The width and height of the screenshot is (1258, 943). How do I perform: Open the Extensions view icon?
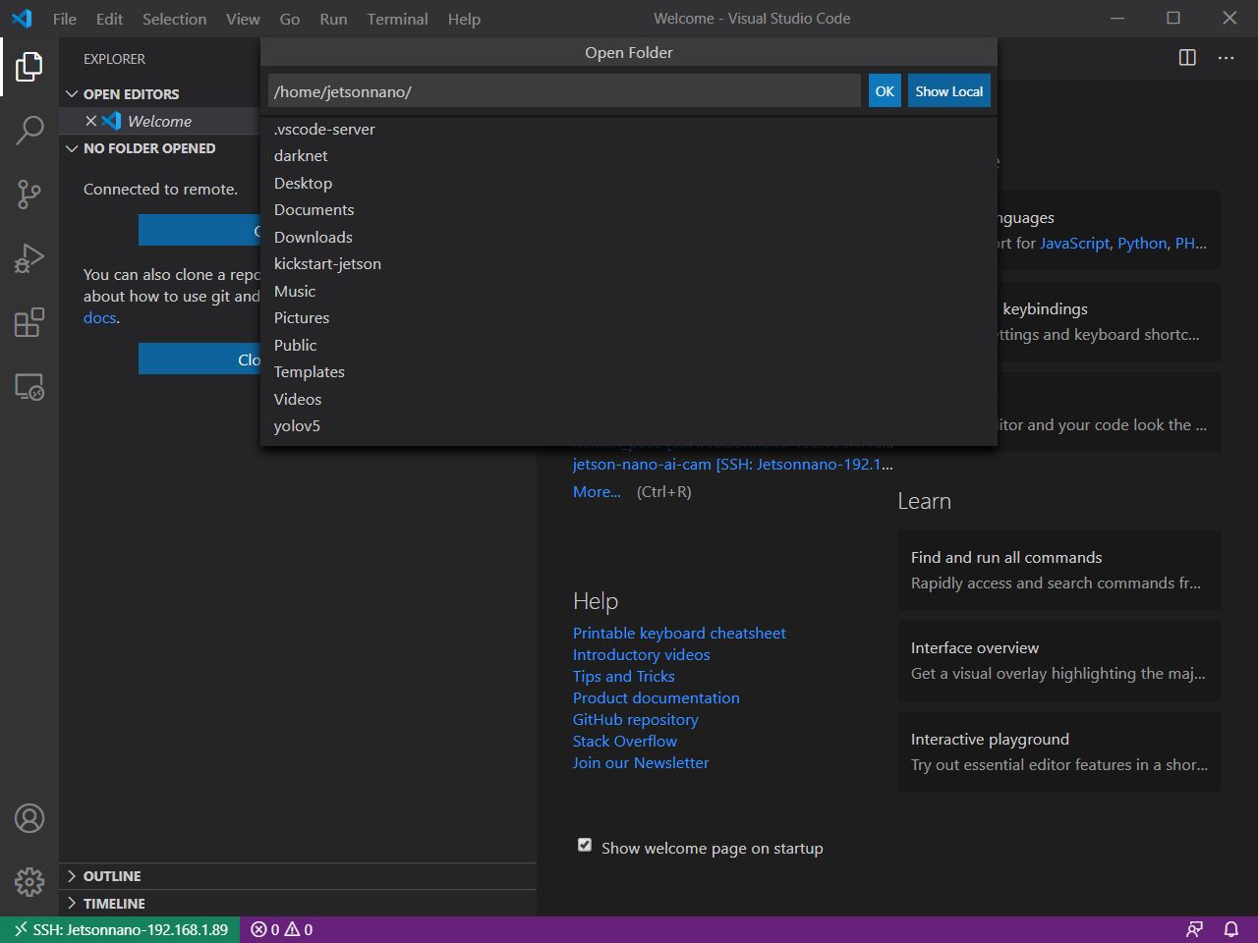click(29, 322)
